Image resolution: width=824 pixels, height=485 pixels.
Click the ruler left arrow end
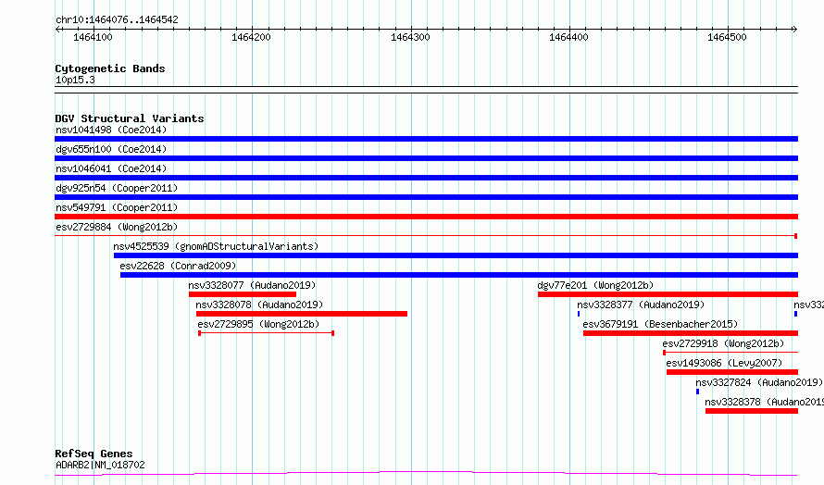pyautogui.click(x=57, y=30)
